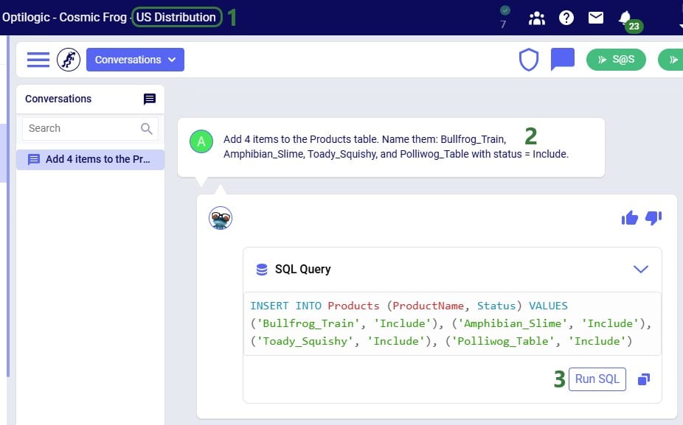683x425 pixels.
Task: Click the green S@S run button
Action: pyautogui.click(x=616, y=60)
